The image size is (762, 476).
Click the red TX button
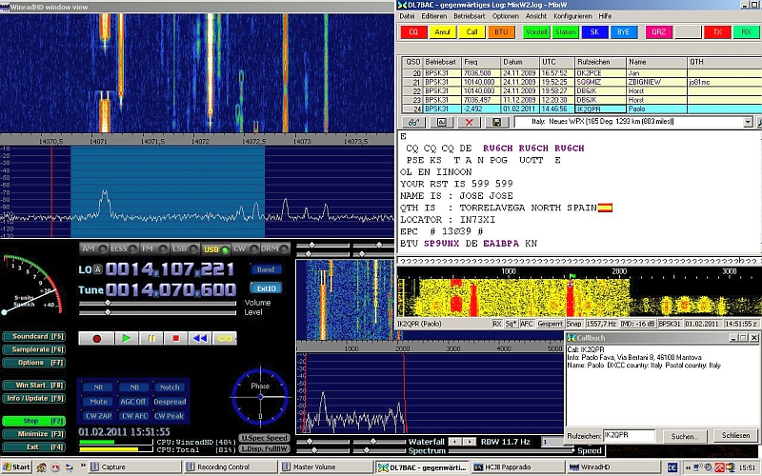point(717,32)
